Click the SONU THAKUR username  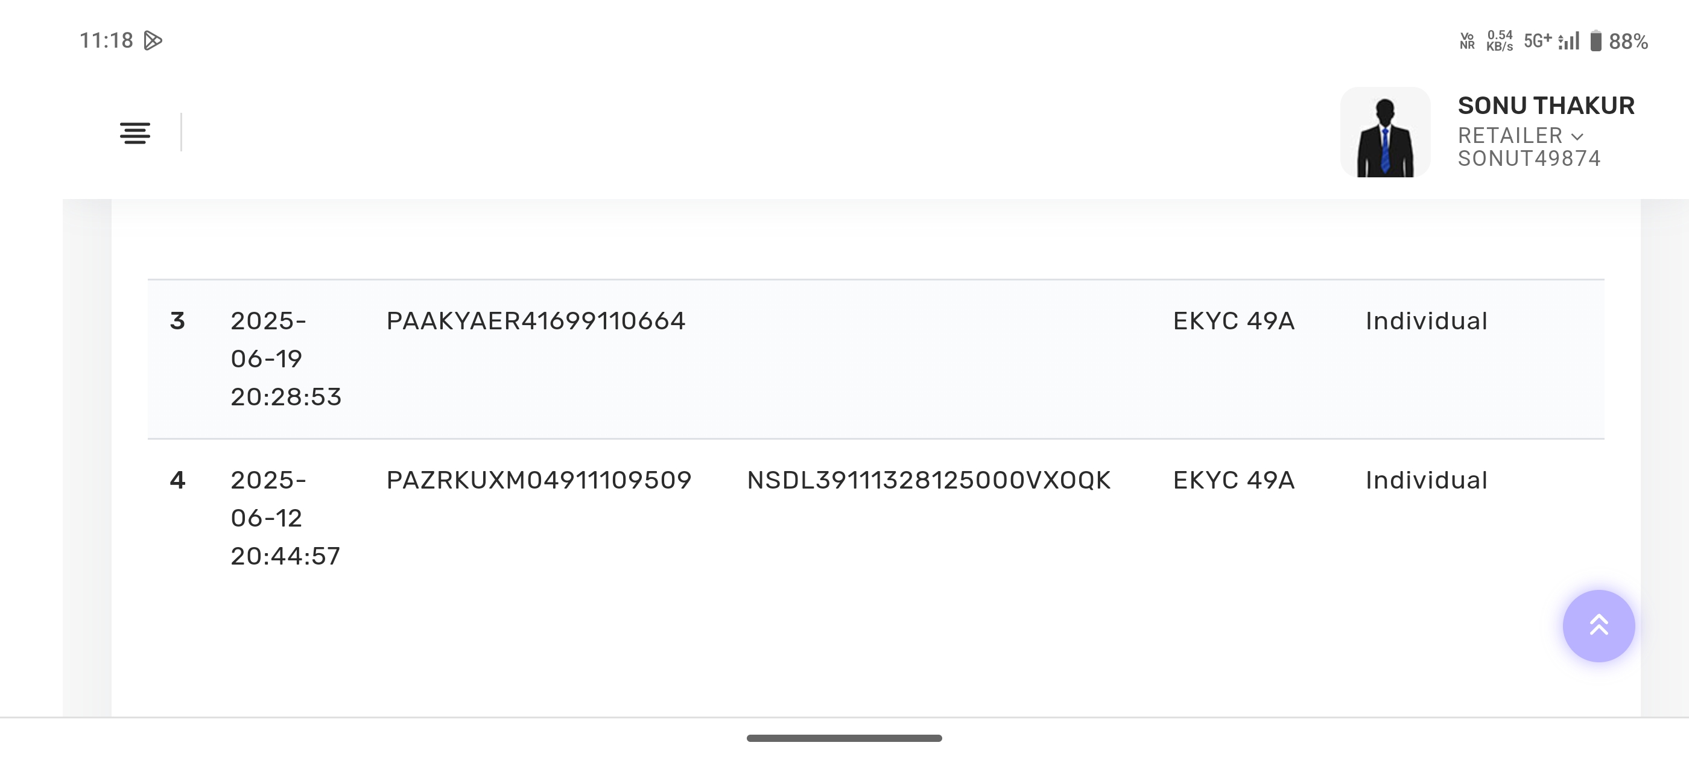pyautogui.click(x=1545, y=106)
